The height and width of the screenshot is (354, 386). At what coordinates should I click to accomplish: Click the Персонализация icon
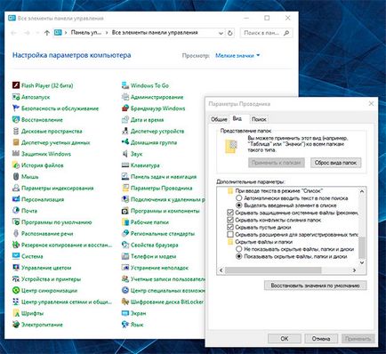[x=16, y=199]
